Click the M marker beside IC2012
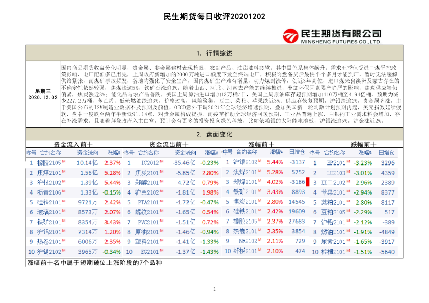 [162, 163]
